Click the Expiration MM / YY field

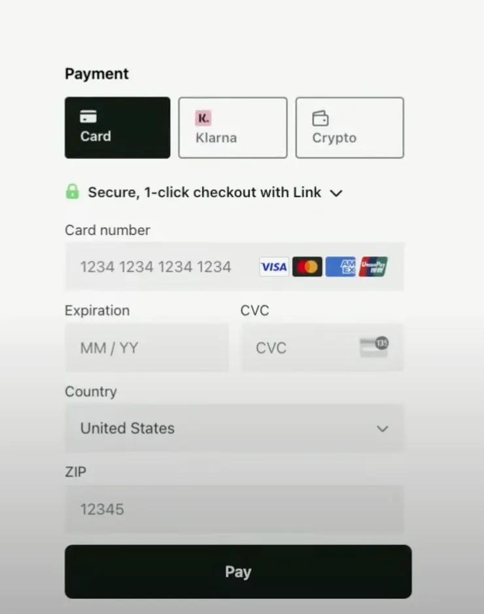pyautogui.click(x=147, y=348)
